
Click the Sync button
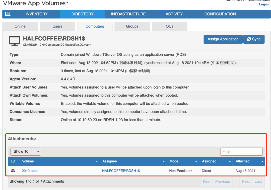254,39
